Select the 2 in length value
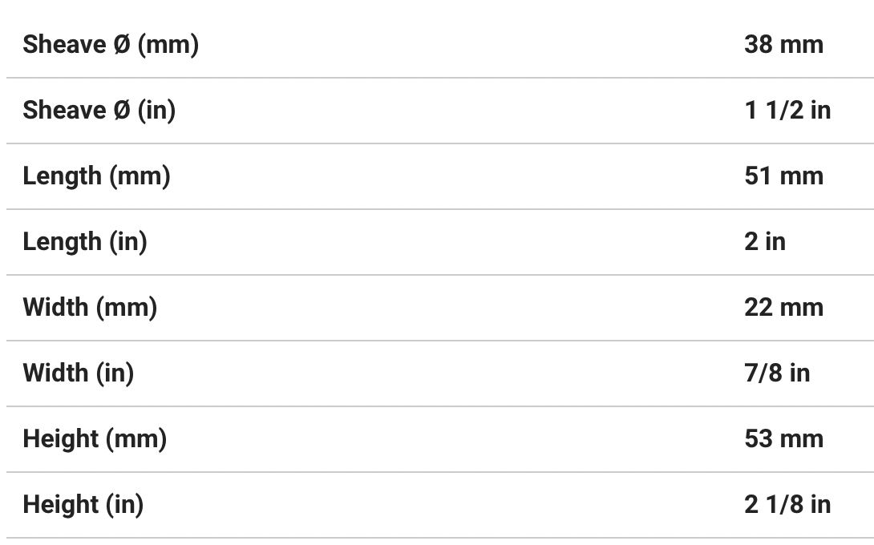The width and height of the screenshot is (874, 545). pos(764,241)
